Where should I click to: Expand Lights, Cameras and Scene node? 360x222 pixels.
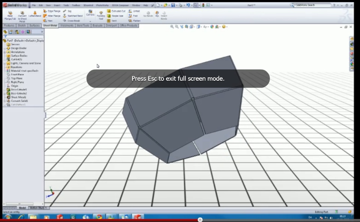click(x=4, y=63)
